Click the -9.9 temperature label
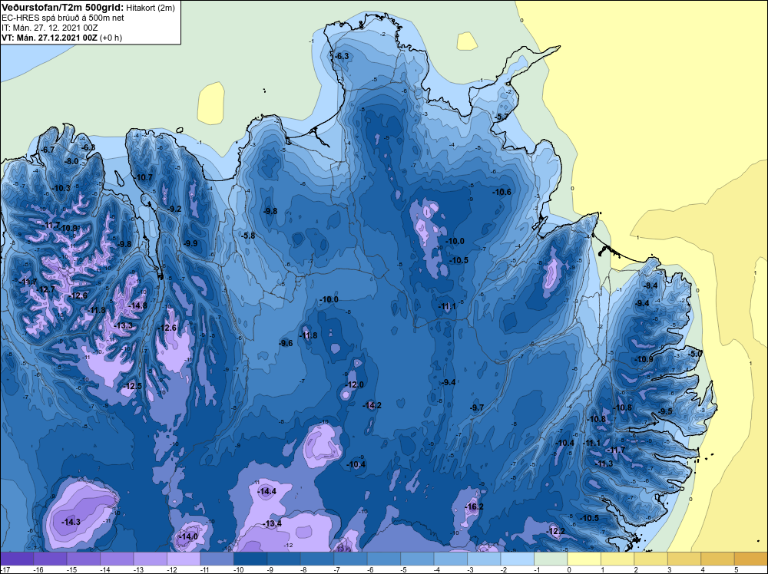Image resolution: width=768 pixels, height=574 pixels. point(190,244)
